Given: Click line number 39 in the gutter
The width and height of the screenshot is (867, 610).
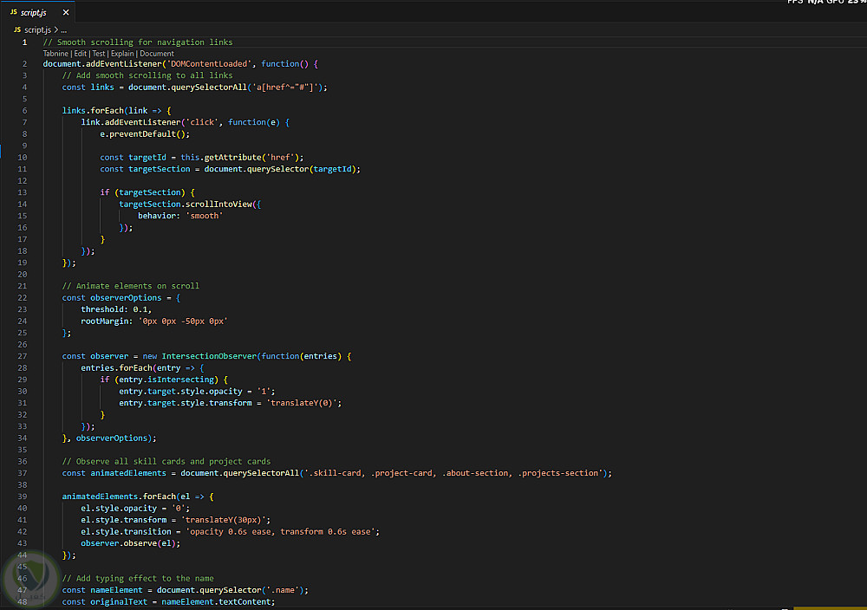Looking at the screenshot, I should point(22,496).
